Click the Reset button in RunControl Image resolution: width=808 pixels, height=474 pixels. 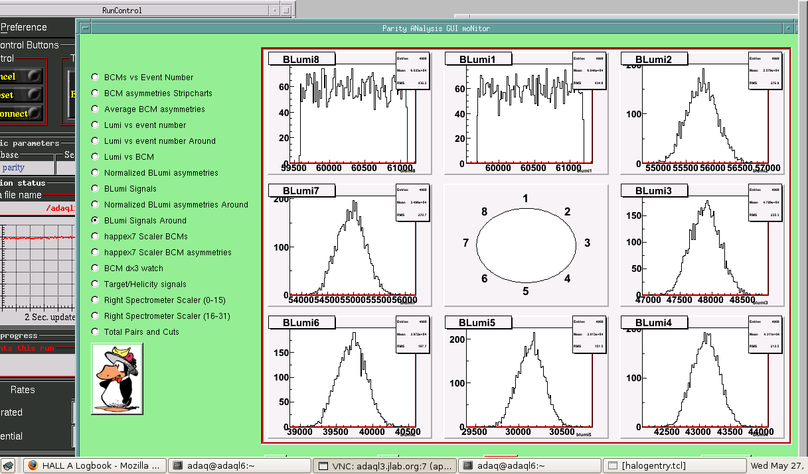tap(21, 95)
